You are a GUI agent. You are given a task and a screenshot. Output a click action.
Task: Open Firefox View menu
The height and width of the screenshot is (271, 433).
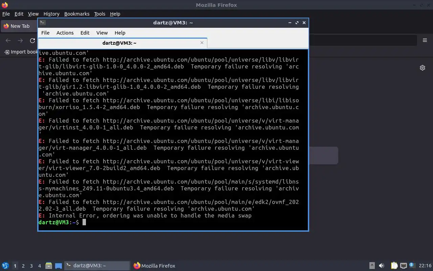tap(33, 14)
